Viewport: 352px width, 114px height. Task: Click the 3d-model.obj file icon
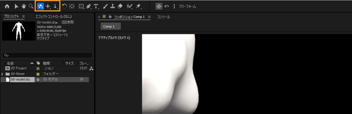8,80
